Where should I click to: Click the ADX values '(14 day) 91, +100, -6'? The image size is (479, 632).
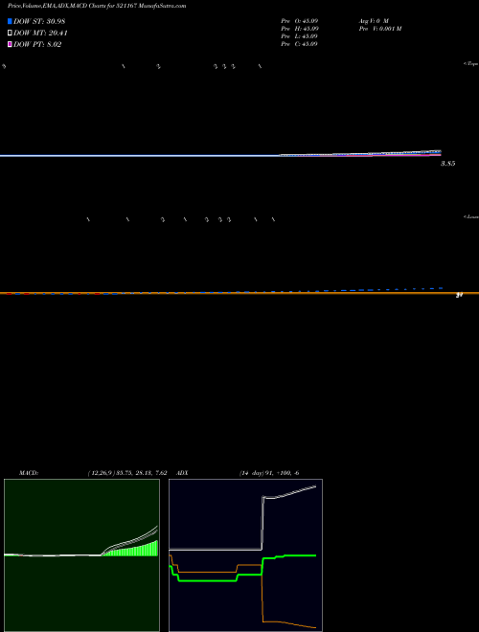coord(269,473)
